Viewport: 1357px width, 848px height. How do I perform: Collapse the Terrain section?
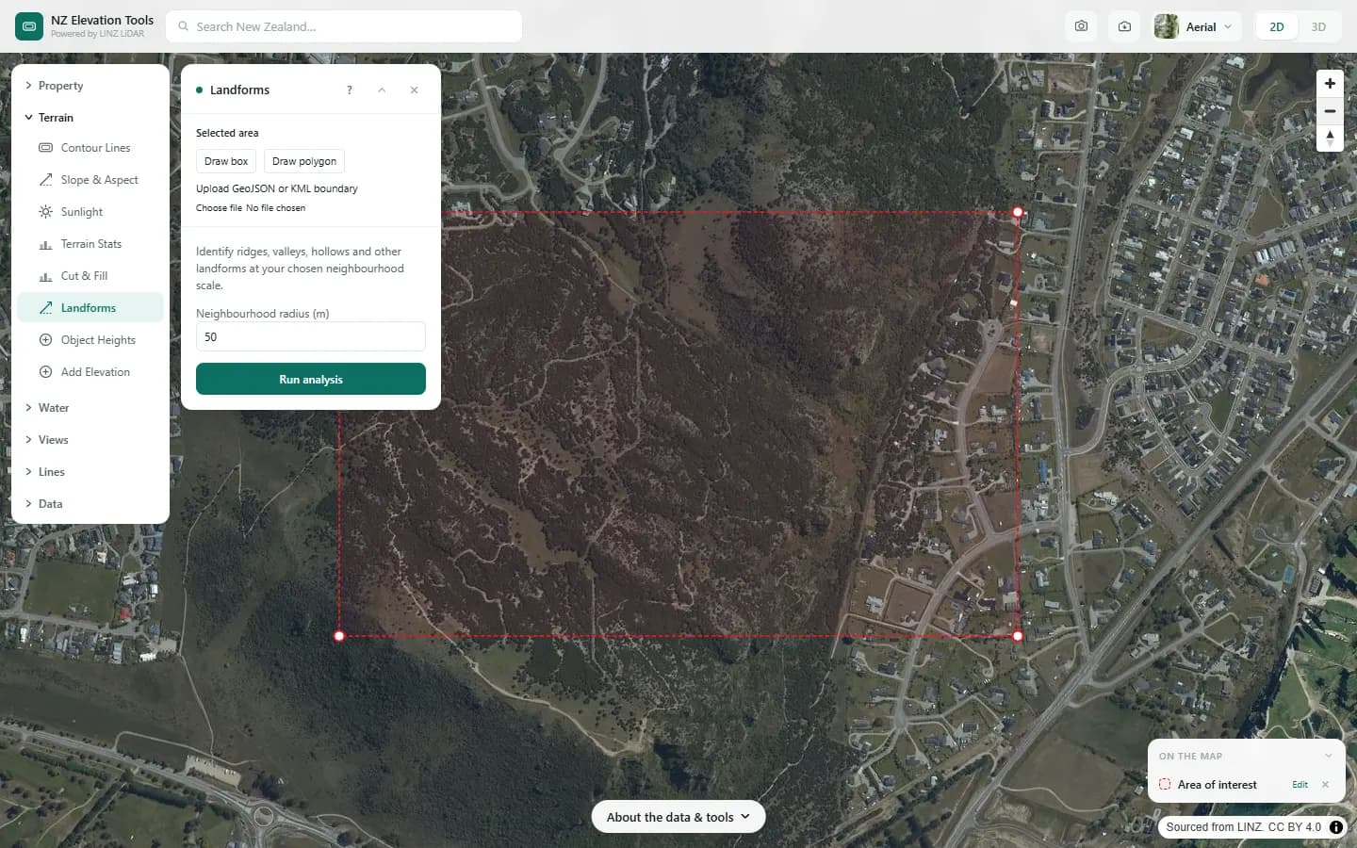[90, 118]
